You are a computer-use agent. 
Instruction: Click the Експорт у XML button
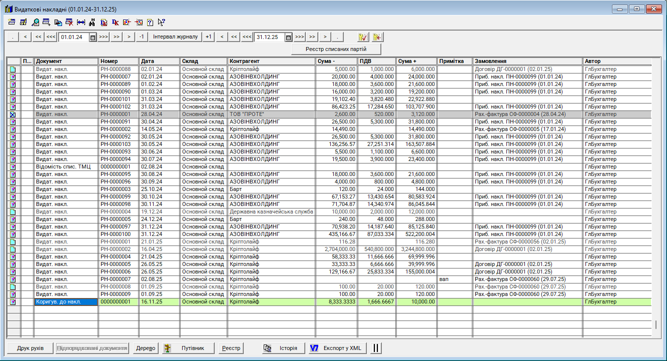(x=337, y=348)
